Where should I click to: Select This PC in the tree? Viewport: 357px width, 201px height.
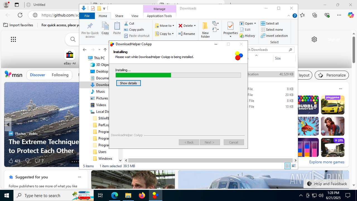pos(97,58)
